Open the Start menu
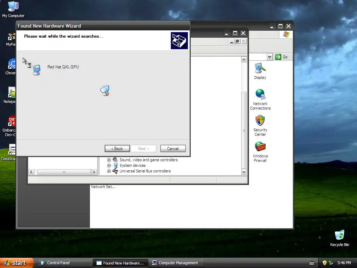Screen dimensions: 357x268 point(17,263)
